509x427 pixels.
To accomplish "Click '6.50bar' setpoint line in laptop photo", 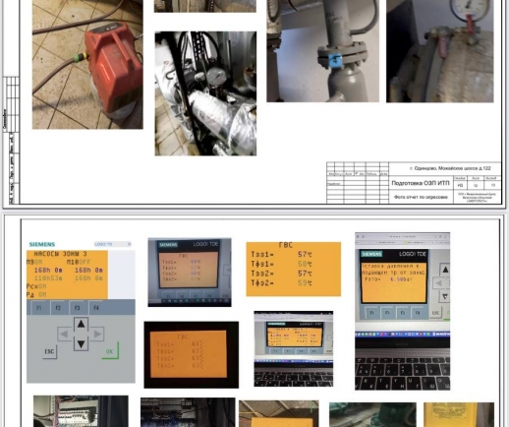I will 388,279.
